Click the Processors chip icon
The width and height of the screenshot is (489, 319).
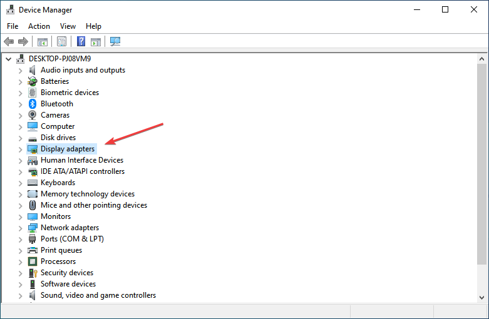(x=33, y=261)
